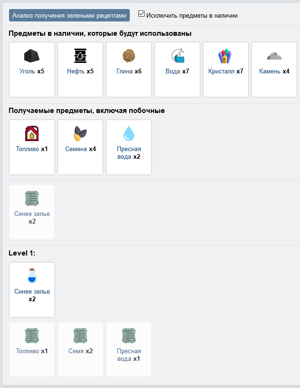Click Анализ получения зелеными рецептами button
The image size is (300, 388).
69,15
